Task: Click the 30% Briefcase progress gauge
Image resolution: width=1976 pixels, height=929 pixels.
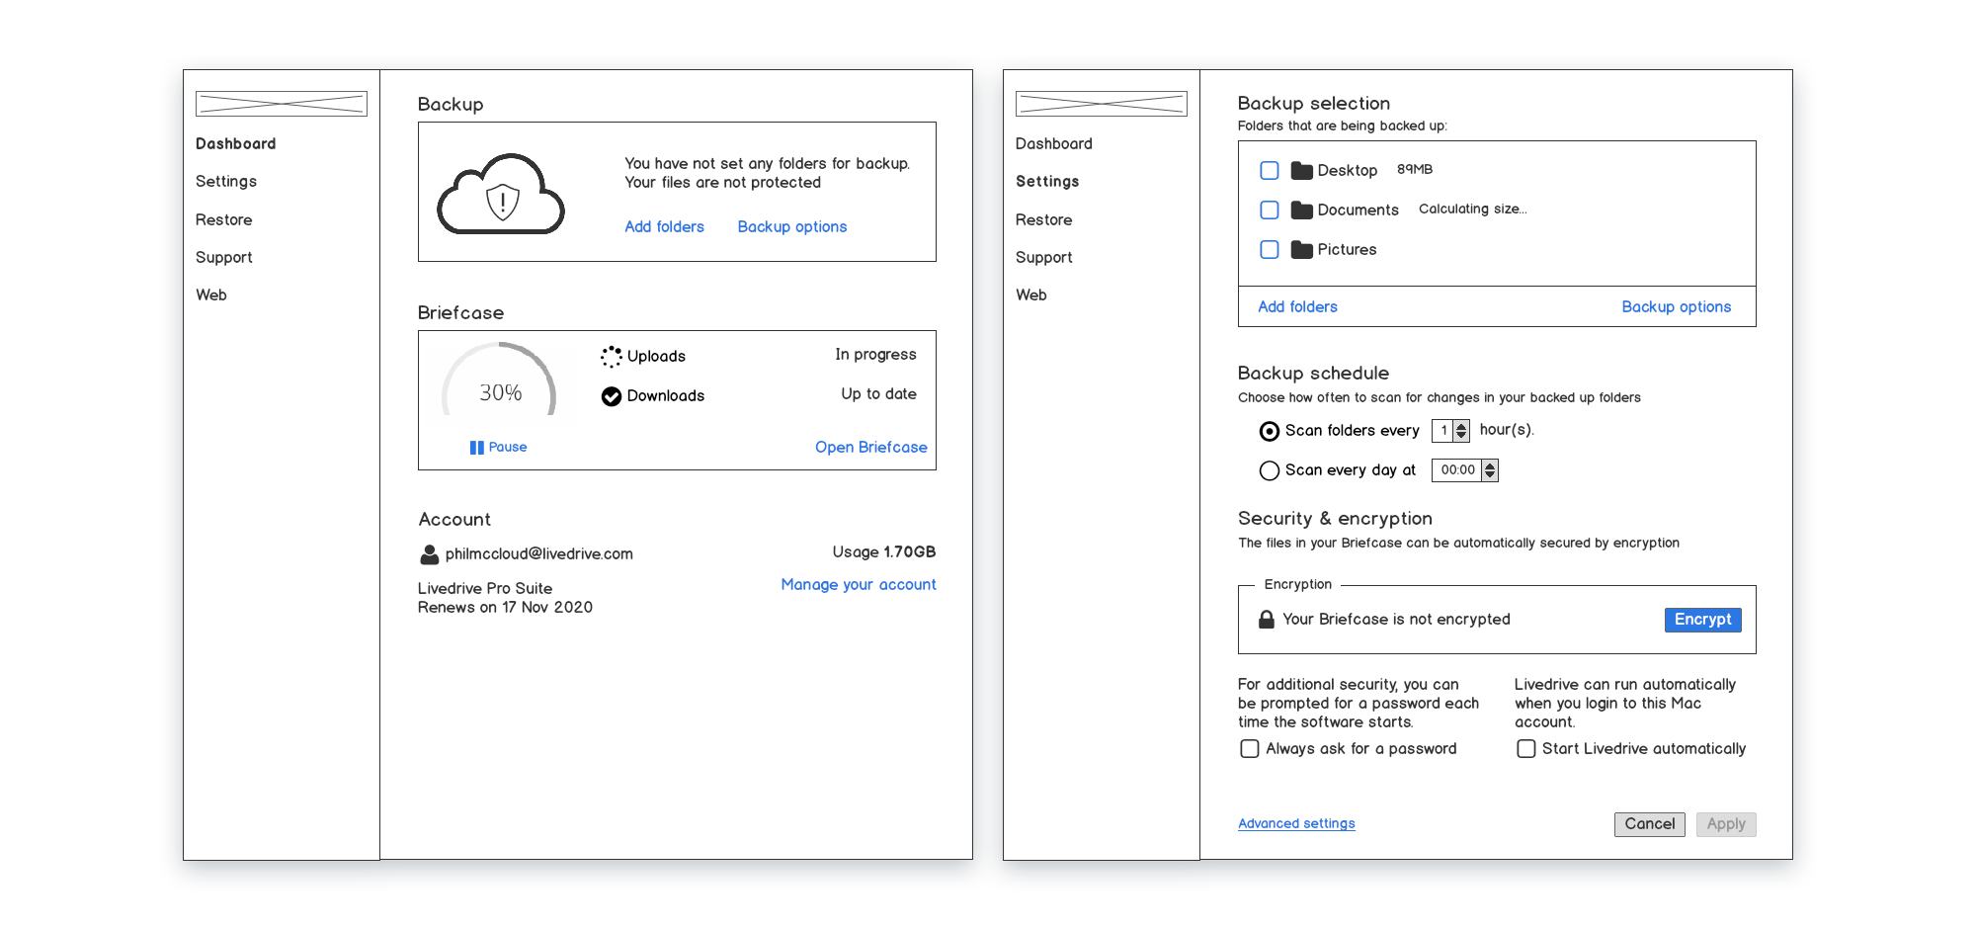Action: (x=499, y=380)
